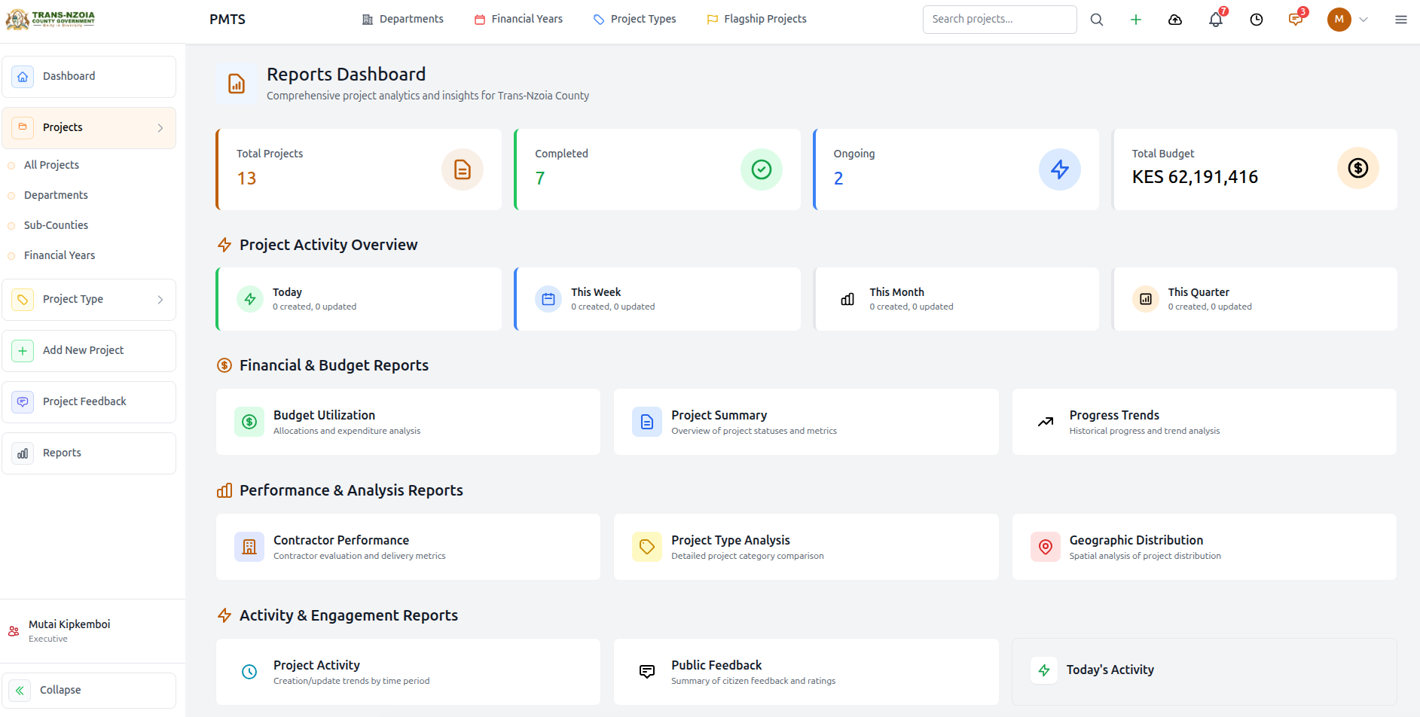Click the Total Projects document icon
The width and height of the screenshot is (1420, 717).
pyautogui.click(x=463, y=169)
